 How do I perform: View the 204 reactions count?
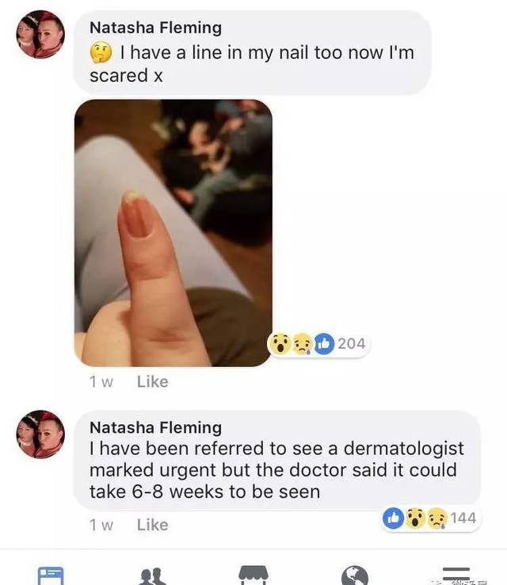pos(352,343)
